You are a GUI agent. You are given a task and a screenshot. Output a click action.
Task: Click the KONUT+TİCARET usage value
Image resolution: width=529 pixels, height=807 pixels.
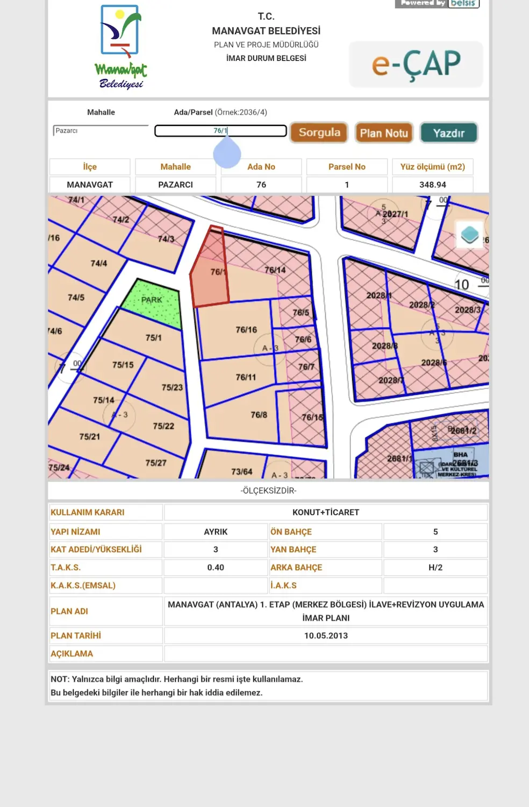[326, 512]
